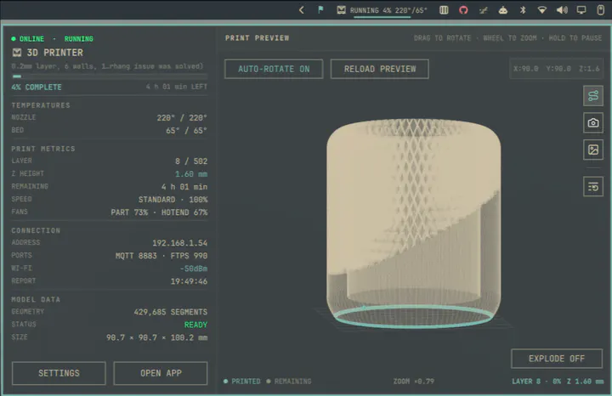The image size is (612, 396).
Task: Click the PRINT PREVIEW heading
Action: [258, 38]
